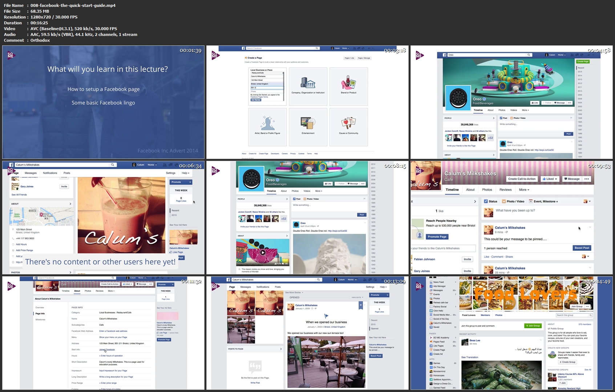Select the Brand or Product icon
615x392 pixels.
[x=348, y=83]
